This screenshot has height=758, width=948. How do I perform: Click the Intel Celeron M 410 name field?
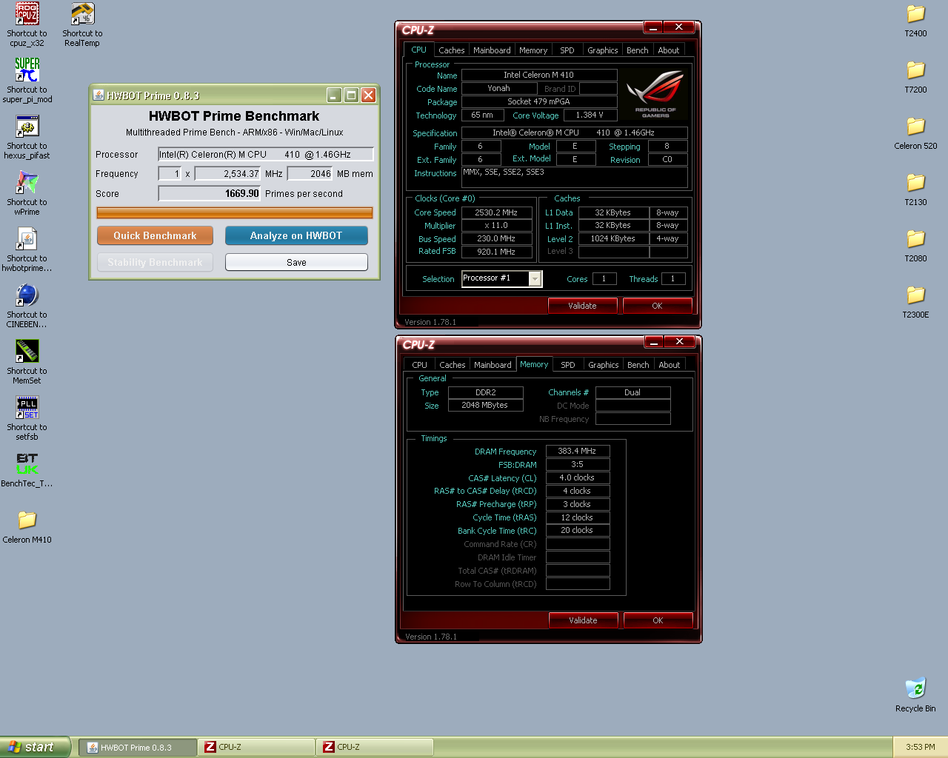pyautogui.click(x=539, y=75)
